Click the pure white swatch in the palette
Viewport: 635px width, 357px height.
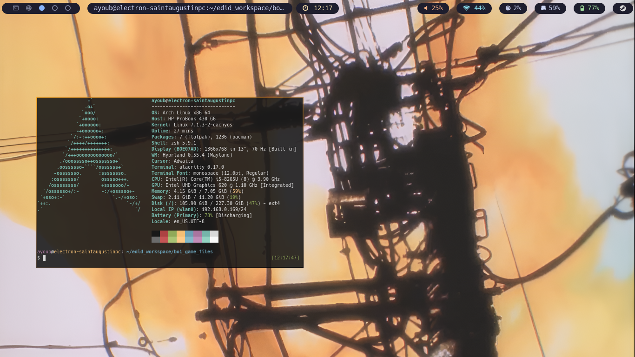point(214,239)
